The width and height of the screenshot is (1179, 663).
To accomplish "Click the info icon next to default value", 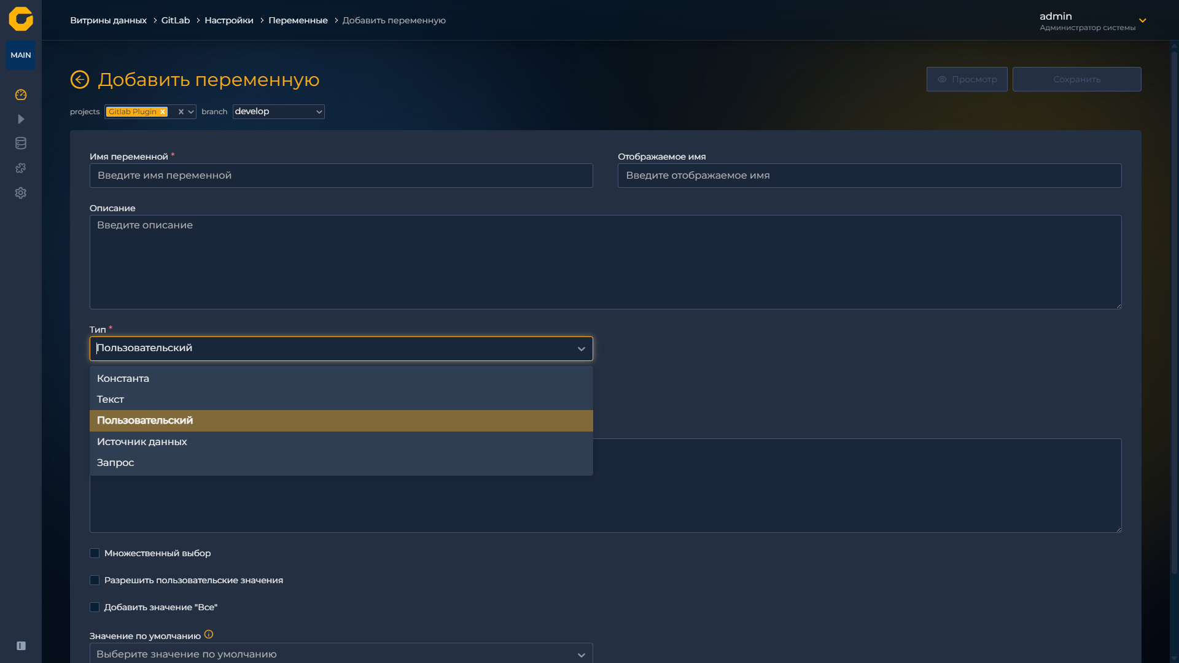I will (x=209, y=635).
